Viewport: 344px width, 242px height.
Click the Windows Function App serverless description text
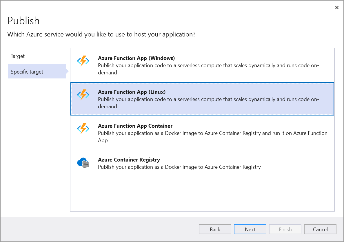tap(208, 69)
